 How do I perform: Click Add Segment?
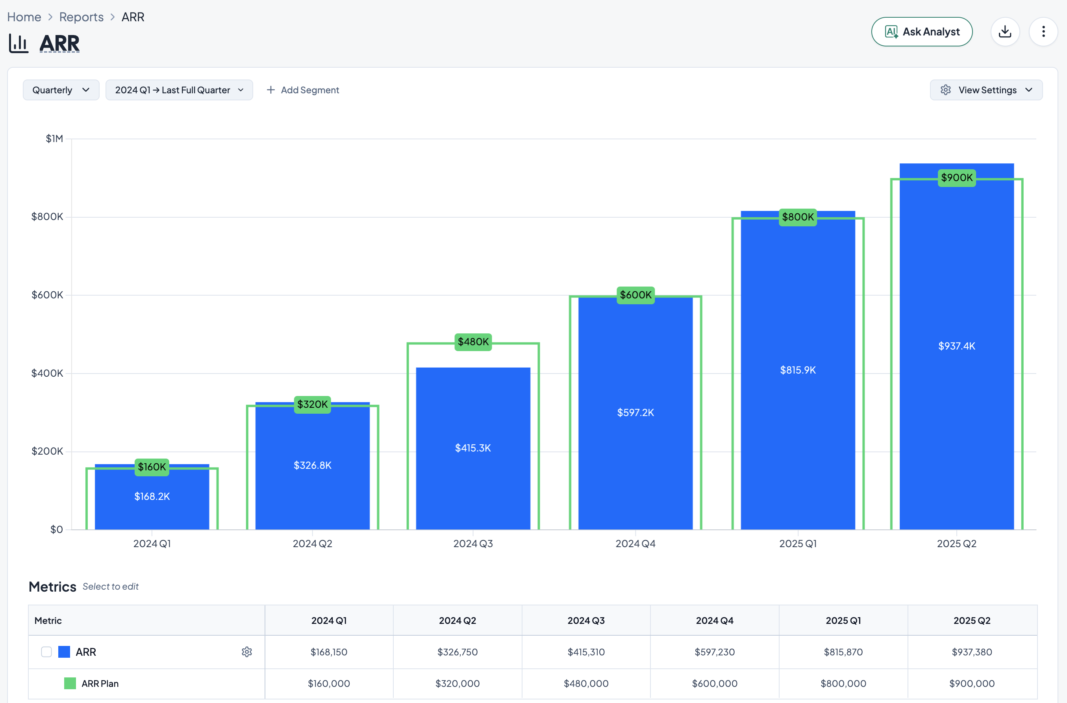[309, 90]
